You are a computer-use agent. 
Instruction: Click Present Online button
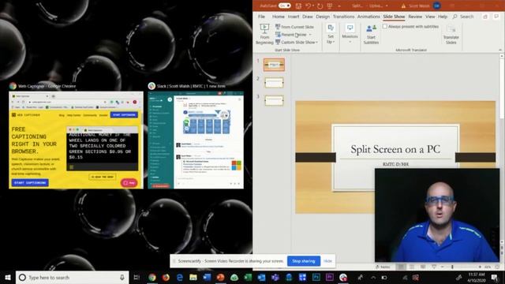pos(291,35)
